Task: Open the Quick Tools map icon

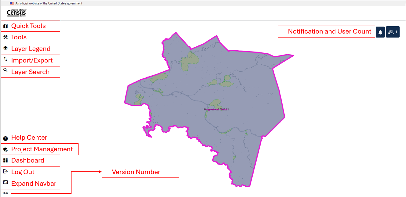Action: (x=5, y=26)
